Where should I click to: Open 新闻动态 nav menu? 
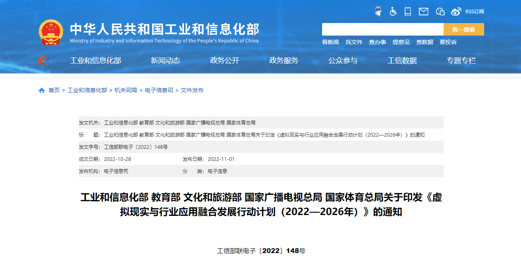tap(166, 61)
